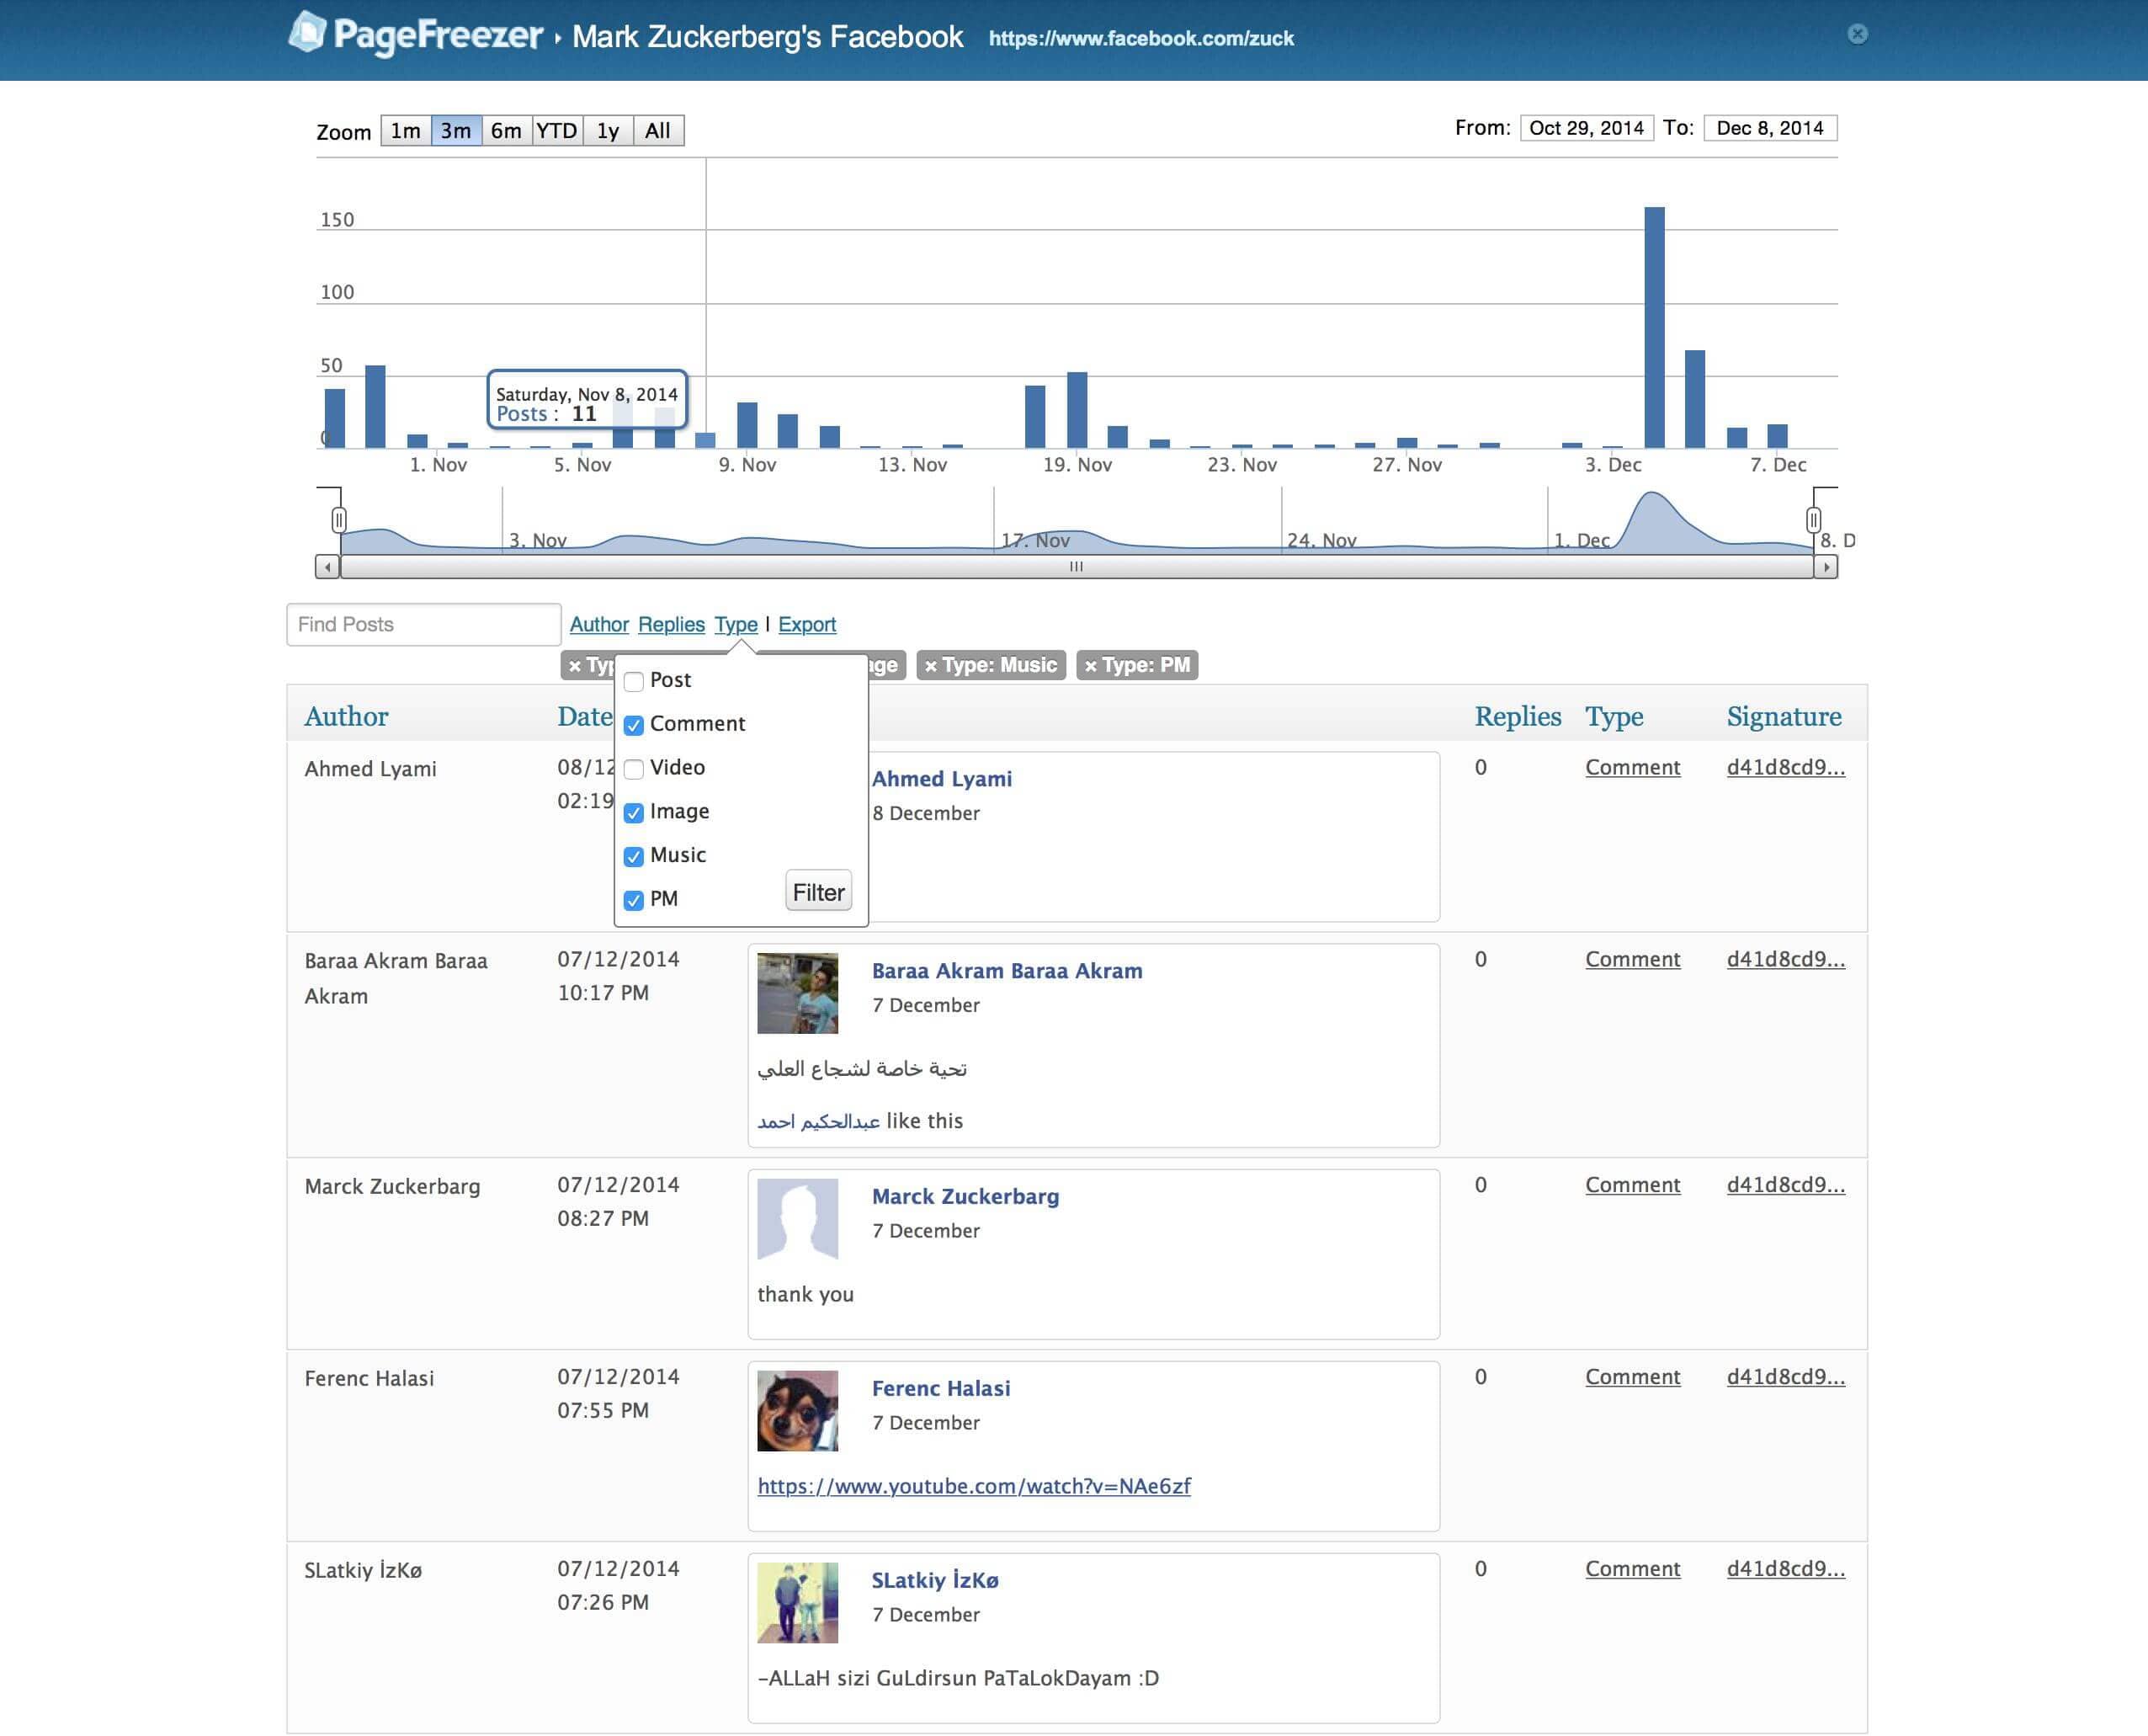Sort table by Replies column header
The width and height of the screenshot is (2148, 1736).
tap(1518, 716)
